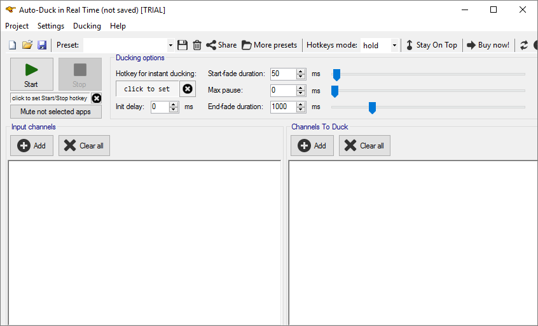Decrease Start-fade duration with down arrow

pos(301,77)
